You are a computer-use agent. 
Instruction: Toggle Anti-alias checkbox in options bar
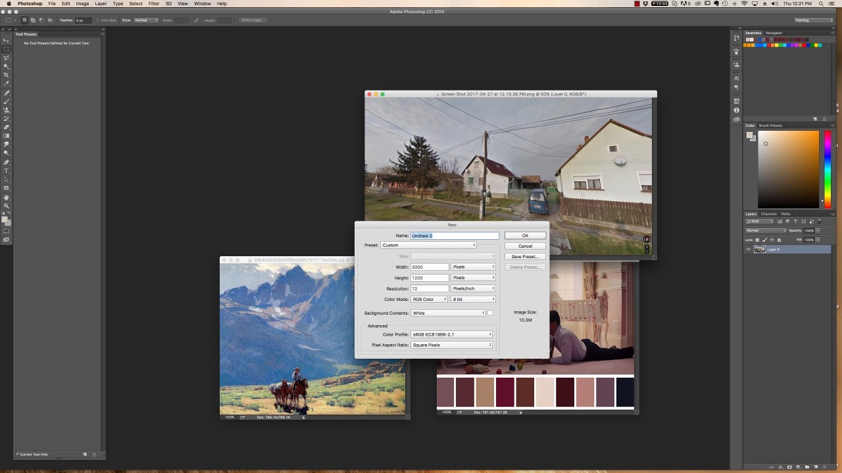pyautogui.click(x=97, y=20)
